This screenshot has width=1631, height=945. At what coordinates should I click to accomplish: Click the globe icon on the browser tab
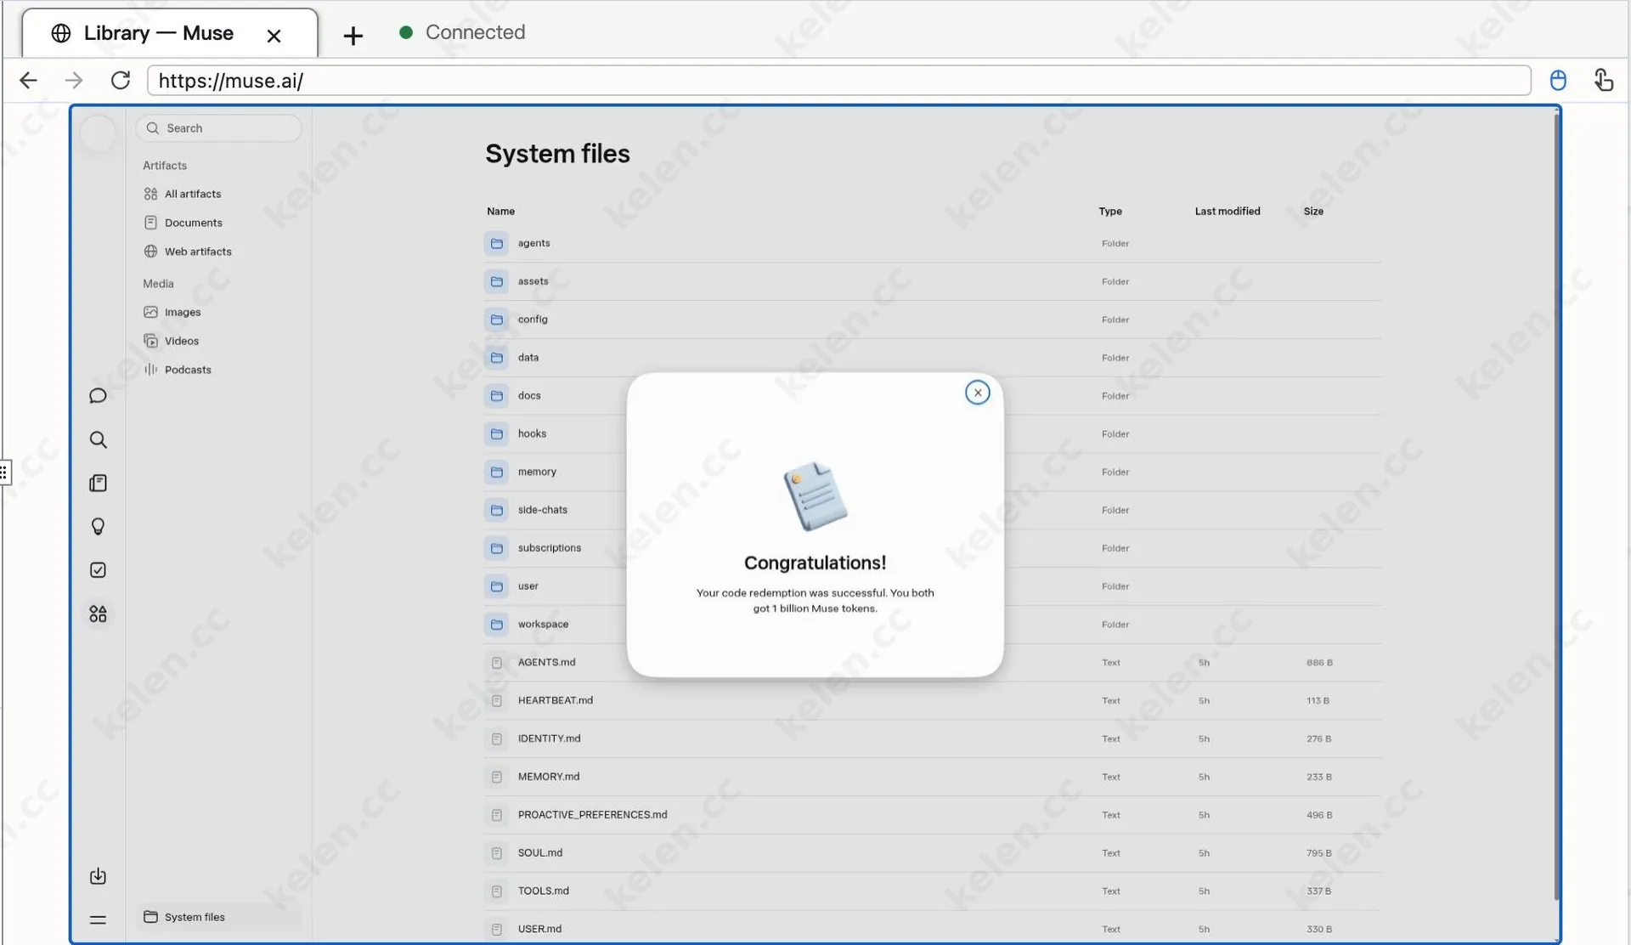[61, 33]
